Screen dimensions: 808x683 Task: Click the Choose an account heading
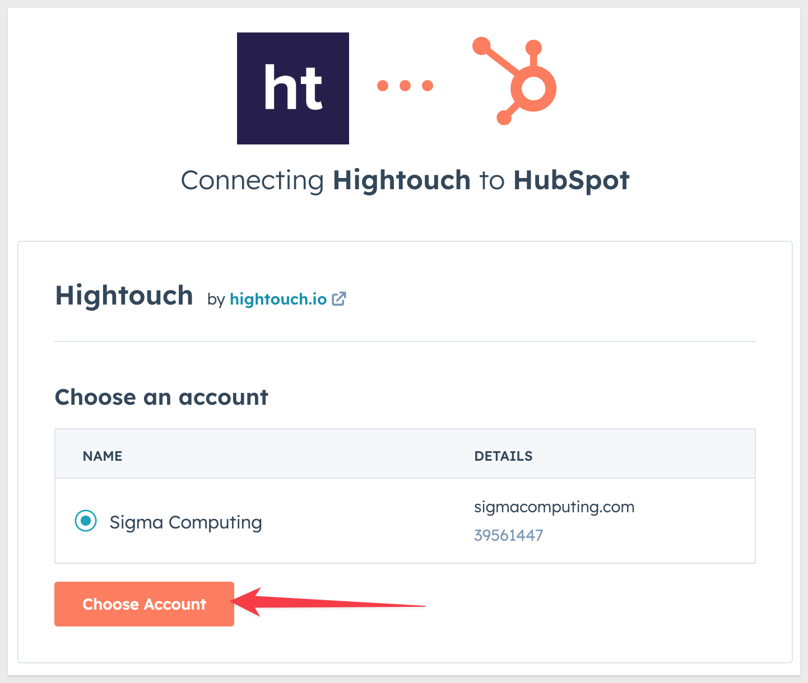click(161, 397)
